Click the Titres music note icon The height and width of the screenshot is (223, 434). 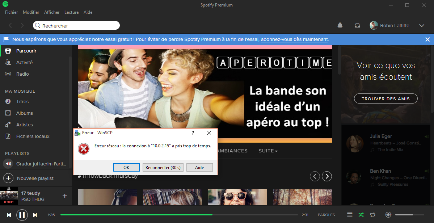tap(8, 101)
